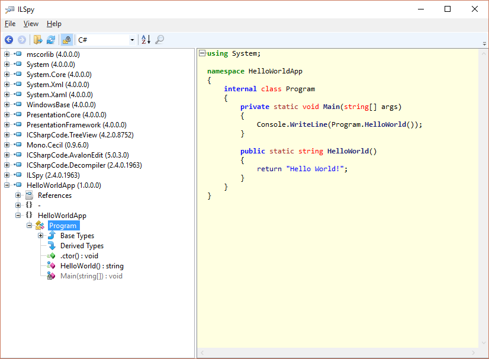Select Mono.Cecil (0.9.6.0) in tree
Viewport: 489px width, 359px height.
tap(57, 145)
